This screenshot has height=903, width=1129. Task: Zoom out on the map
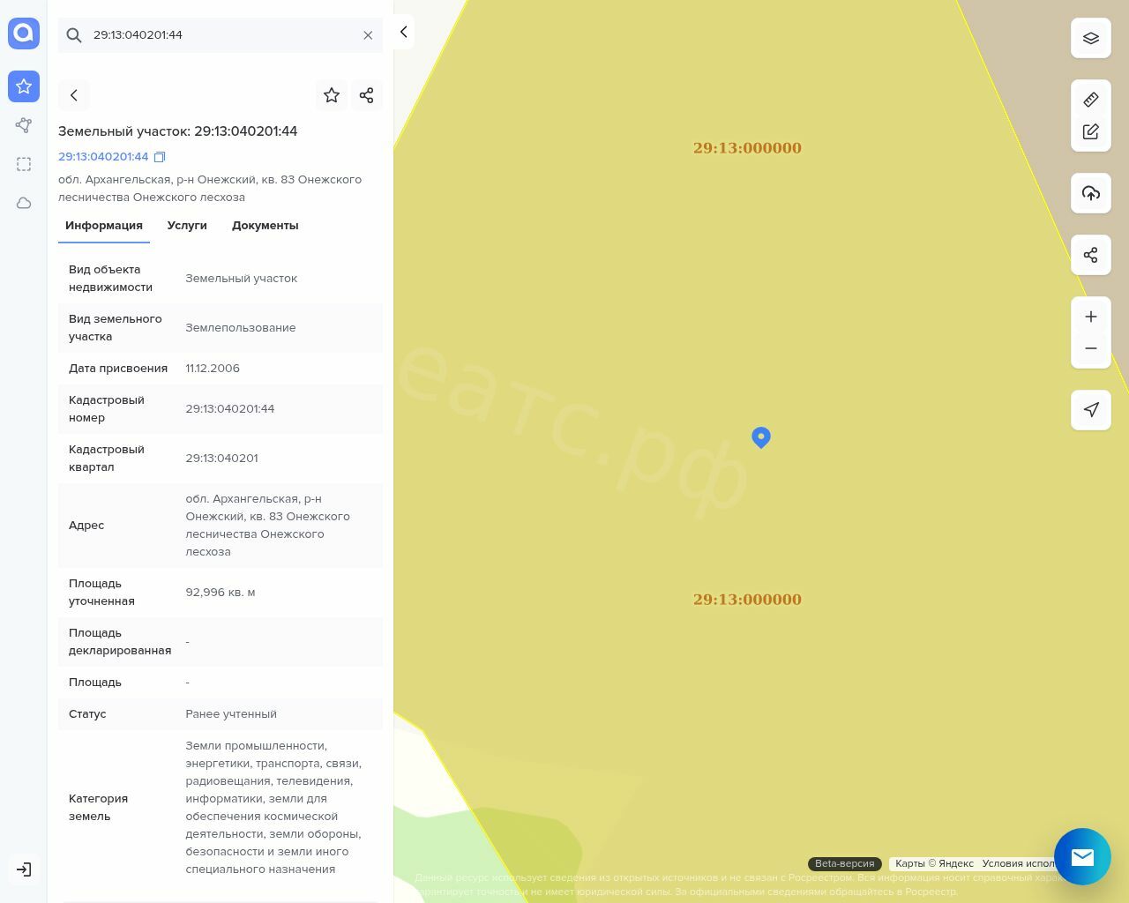tap(1090, 348)
